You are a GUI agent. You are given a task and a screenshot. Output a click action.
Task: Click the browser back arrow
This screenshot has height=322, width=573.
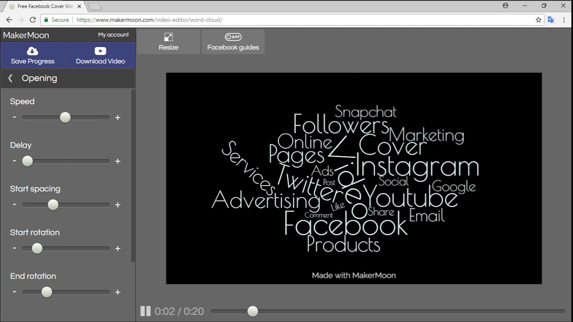pyautogui.click(x=9, y=20)
